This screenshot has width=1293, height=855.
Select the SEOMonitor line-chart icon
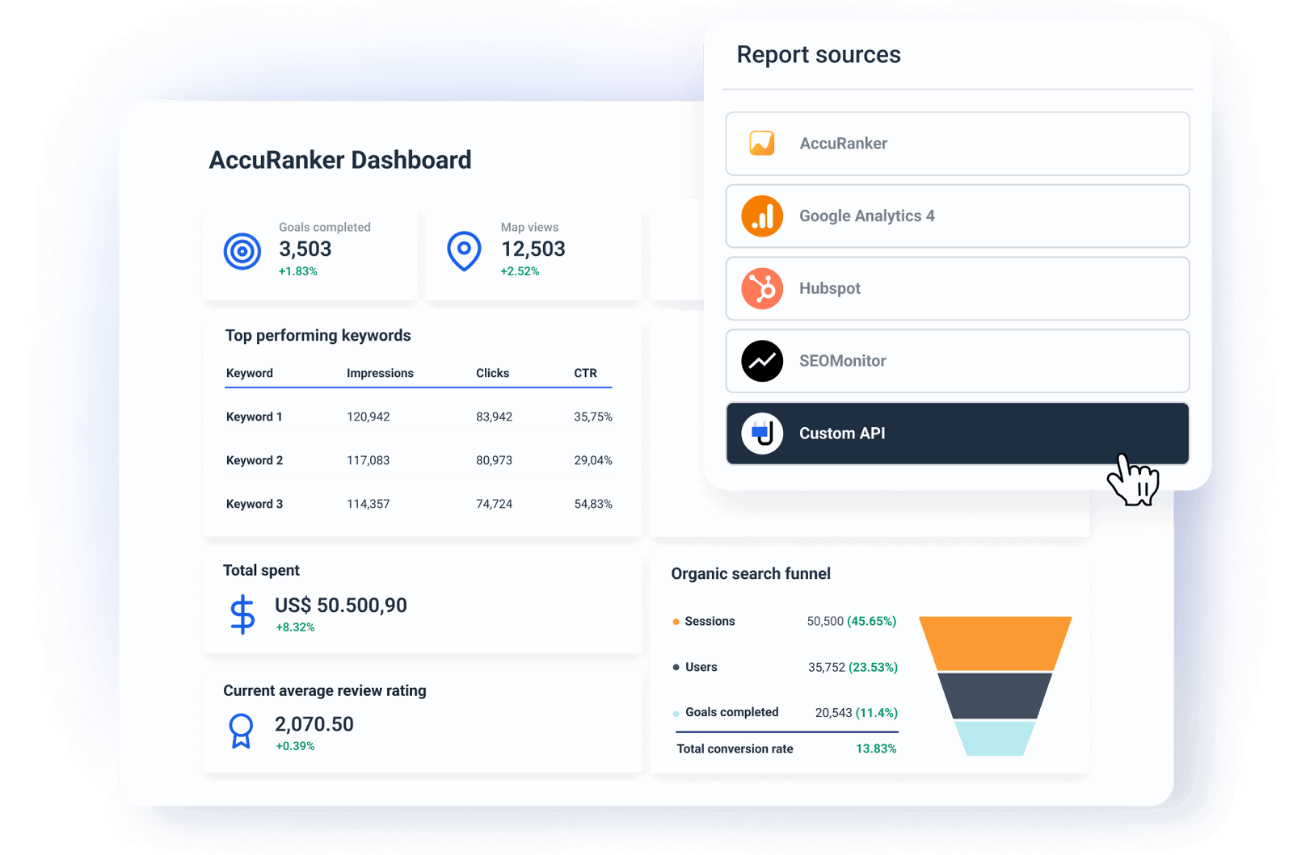click(762, 361)
